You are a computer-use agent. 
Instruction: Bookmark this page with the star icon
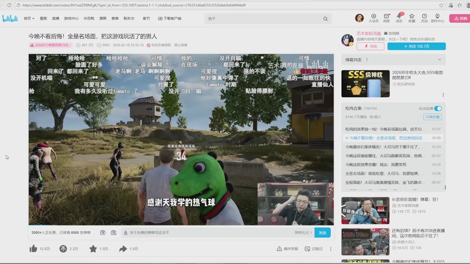click(441, 5)
